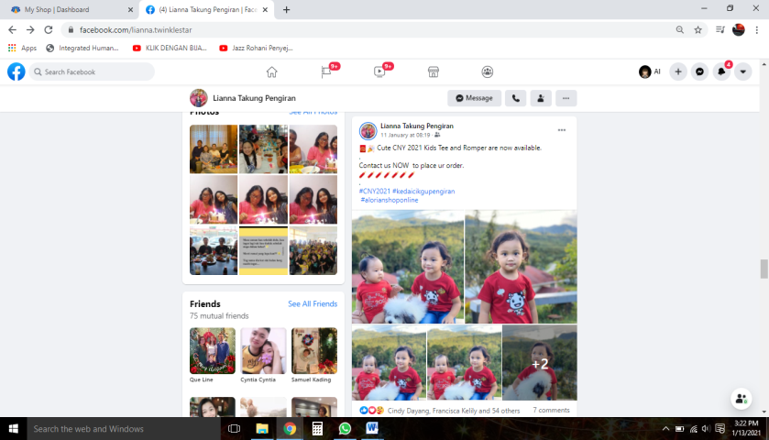
Task: Open the Create plus menu
Action: [x=678, y=71]
